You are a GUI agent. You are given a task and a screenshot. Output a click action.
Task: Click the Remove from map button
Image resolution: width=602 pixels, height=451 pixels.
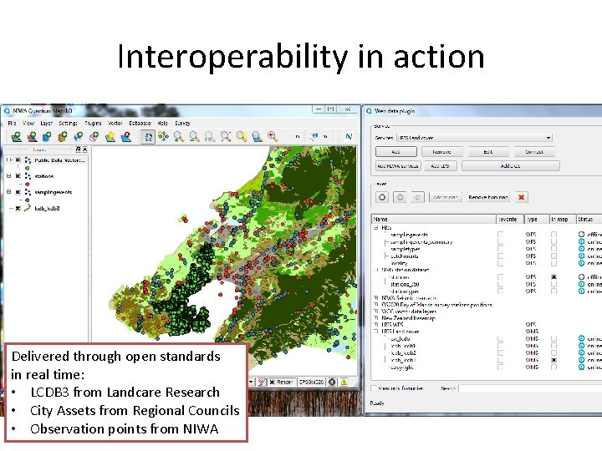pos(488,197)
